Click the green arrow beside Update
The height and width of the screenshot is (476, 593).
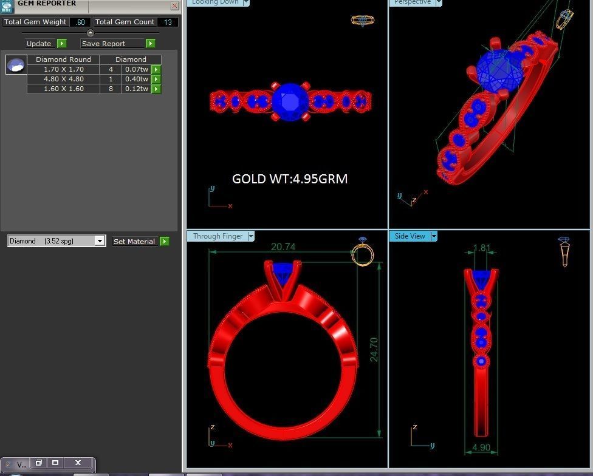click(x=61, y=44)
